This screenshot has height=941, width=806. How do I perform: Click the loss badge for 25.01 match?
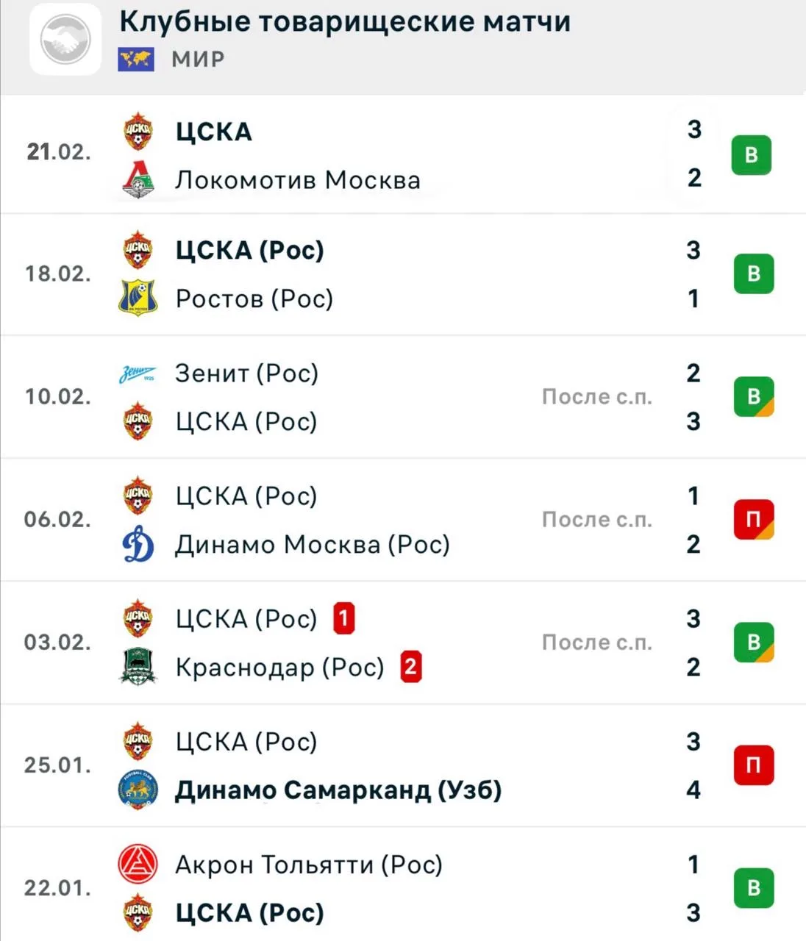click(754, 765)
